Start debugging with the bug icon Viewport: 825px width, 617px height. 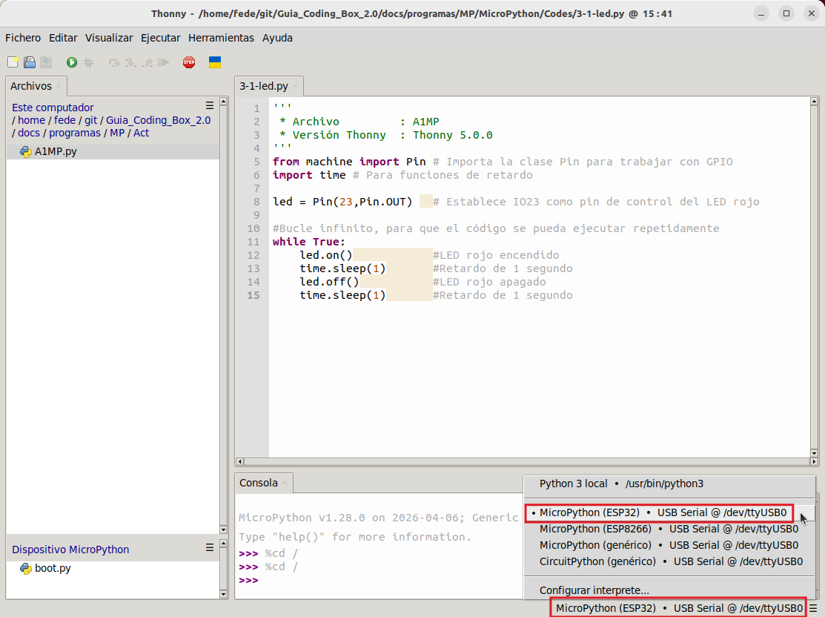[88, 62]
